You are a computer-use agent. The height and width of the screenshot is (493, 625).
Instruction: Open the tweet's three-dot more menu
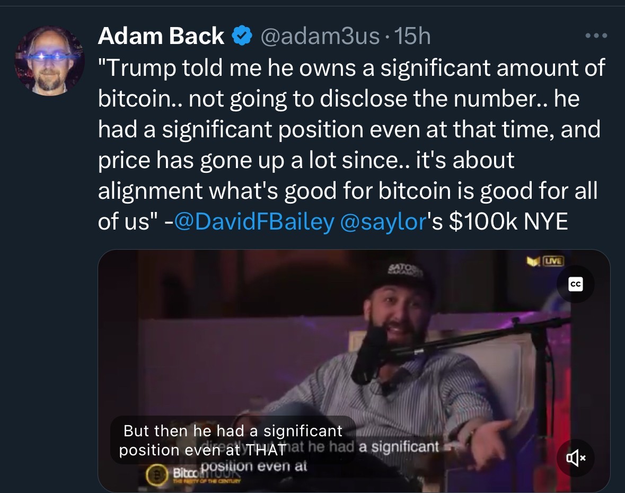point(596,36)
